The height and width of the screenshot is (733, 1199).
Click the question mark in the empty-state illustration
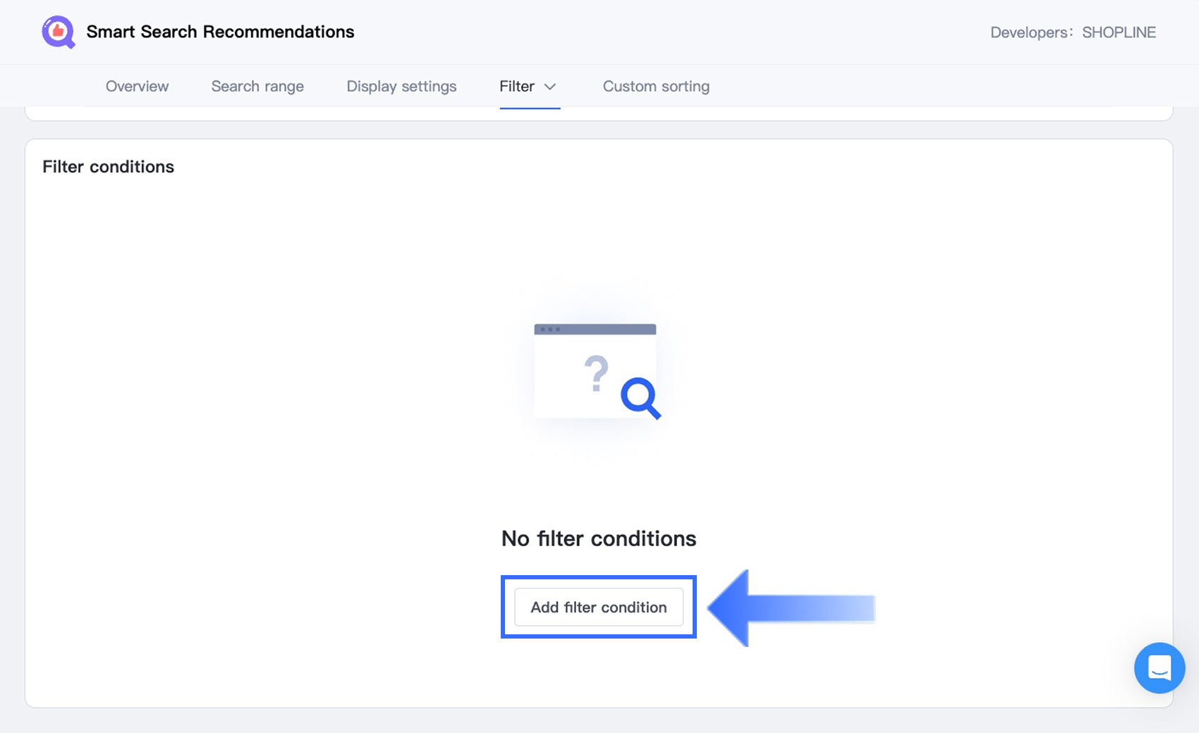[596, 374]
